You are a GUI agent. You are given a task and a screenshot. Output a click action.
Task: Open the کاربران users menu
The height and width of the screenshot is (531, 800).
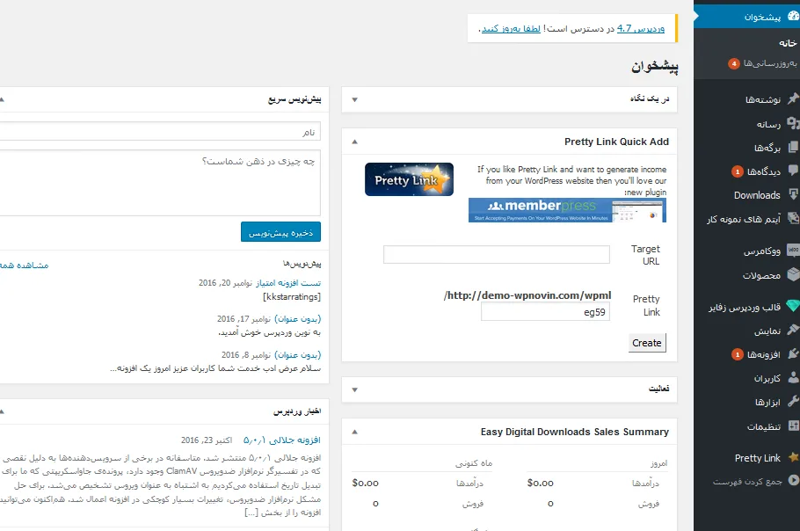pyautogui.click(x=767, y=379)
